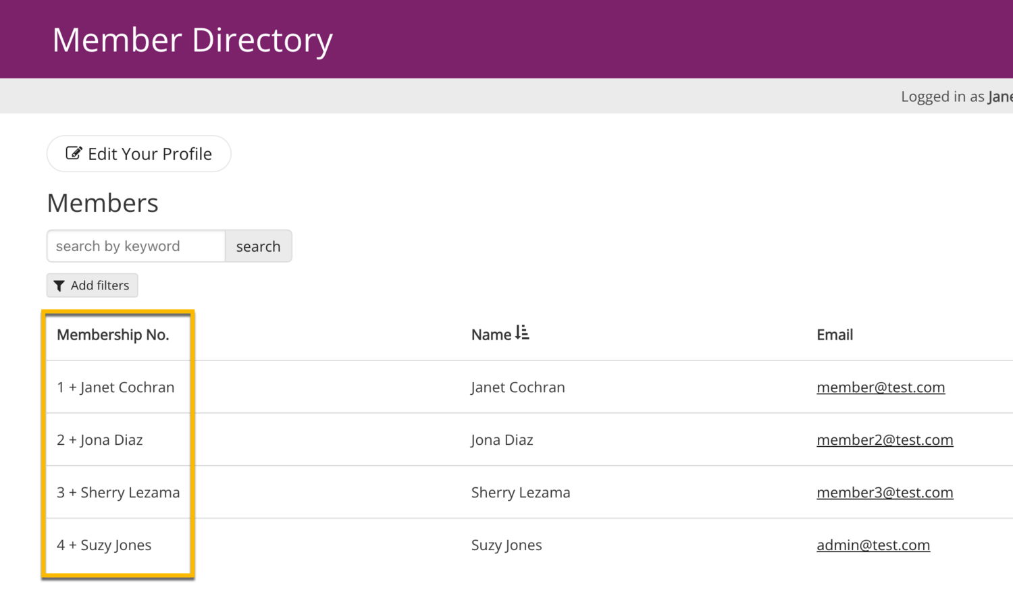Click the pencil icon on Edit Your Profile

pos(74,153)
